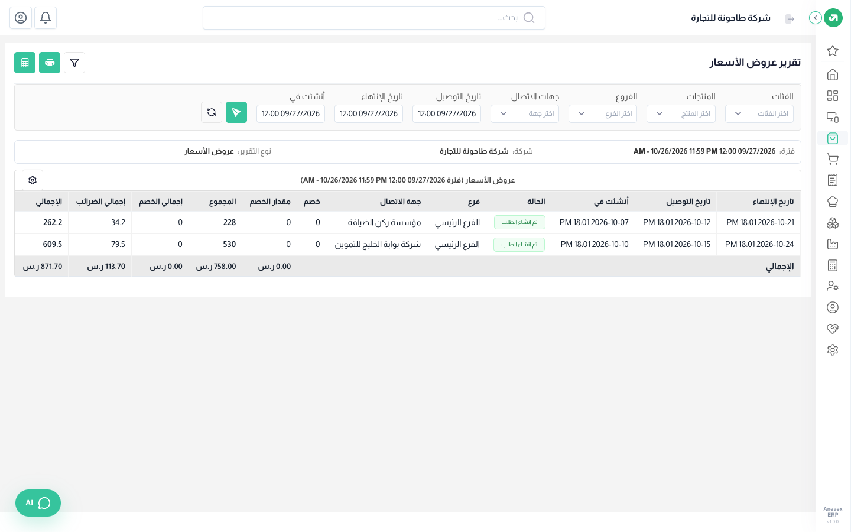This screenshot has width=851, height=532.
Task: Open the dashboard grid icon in the sidebar
Action: click(833, 96)
